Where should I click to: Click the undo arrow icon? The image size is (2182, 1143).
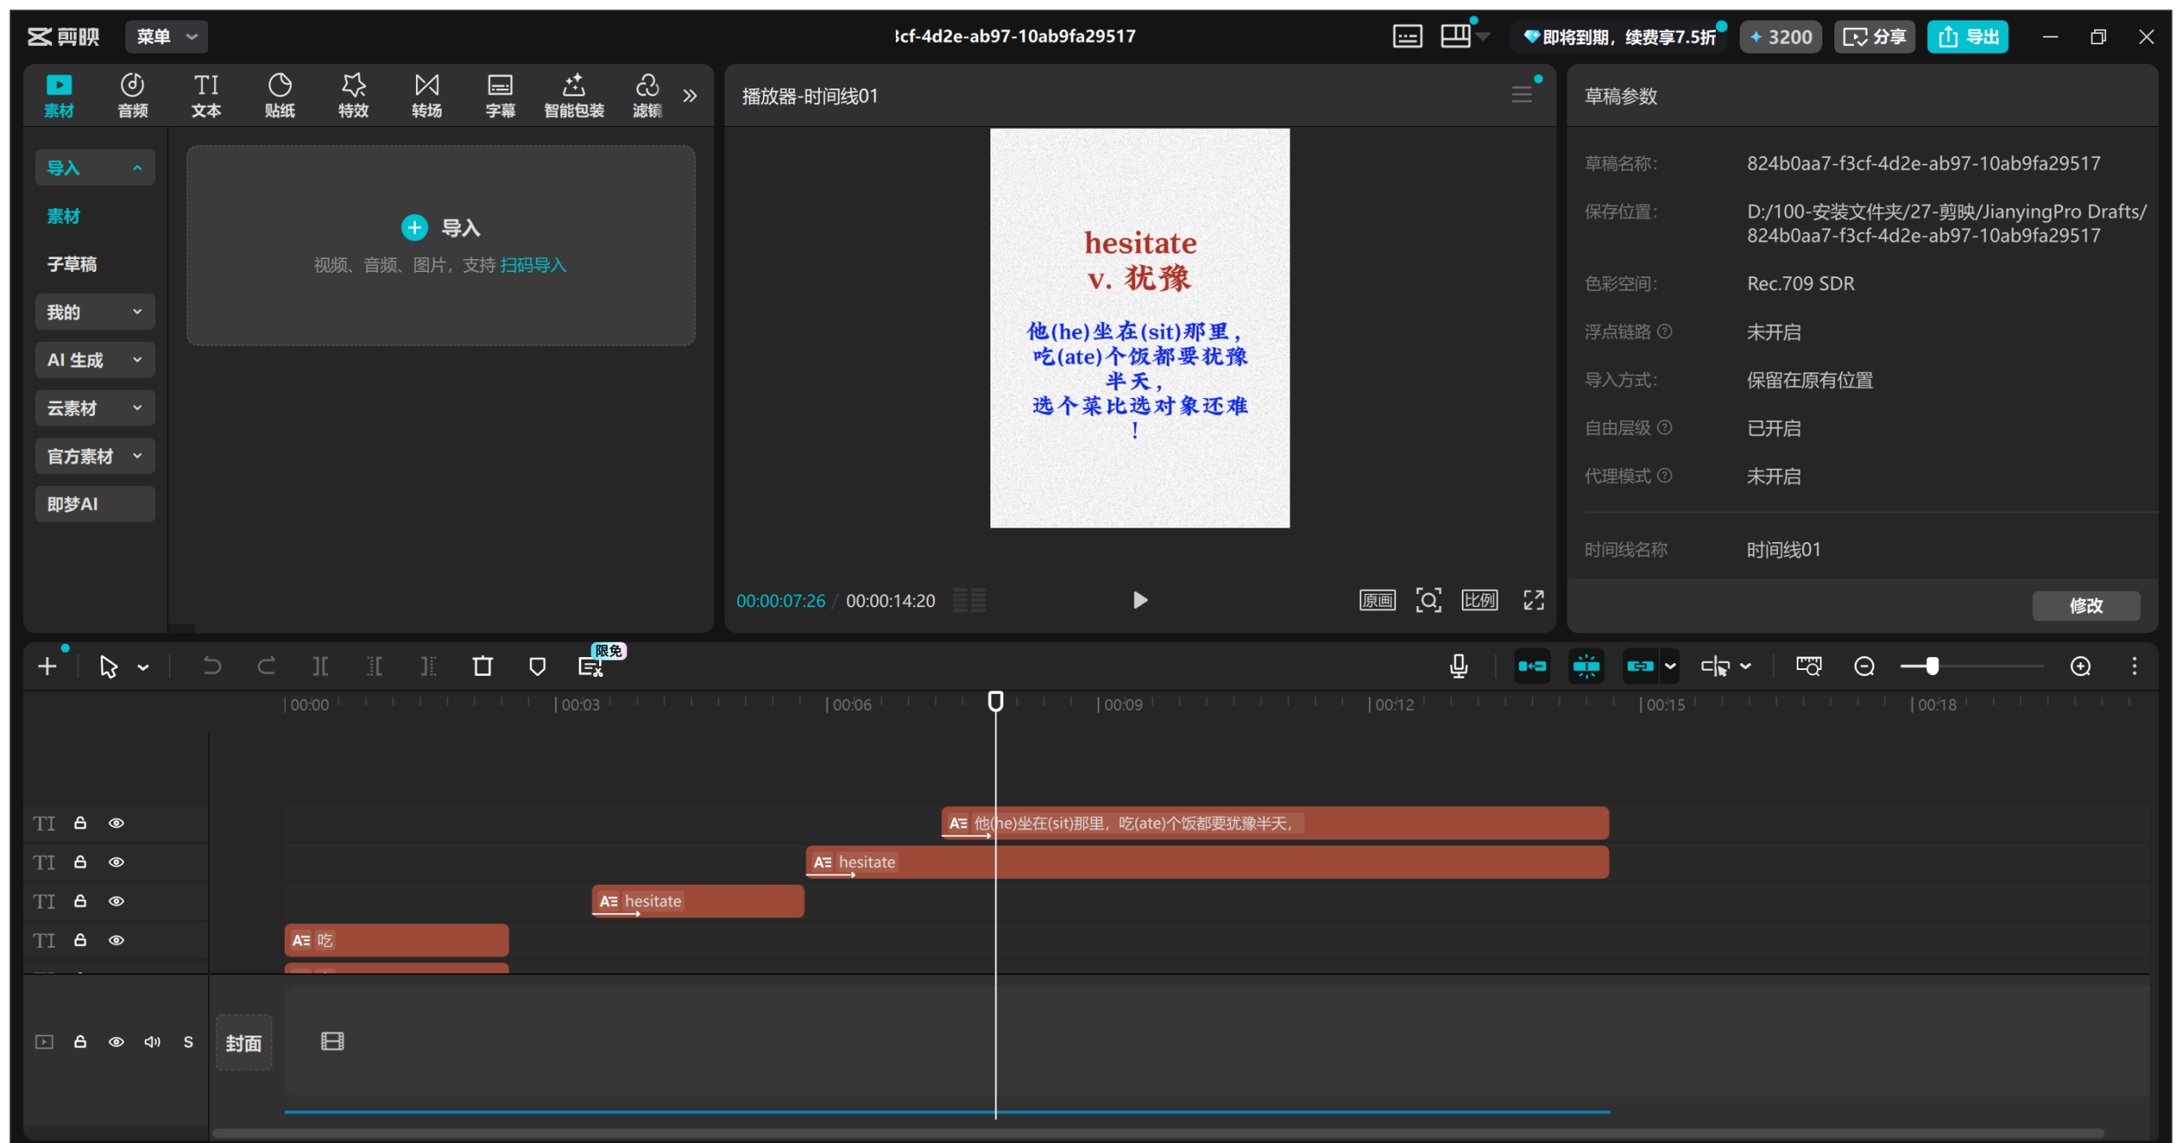click(x=211, y=667)
